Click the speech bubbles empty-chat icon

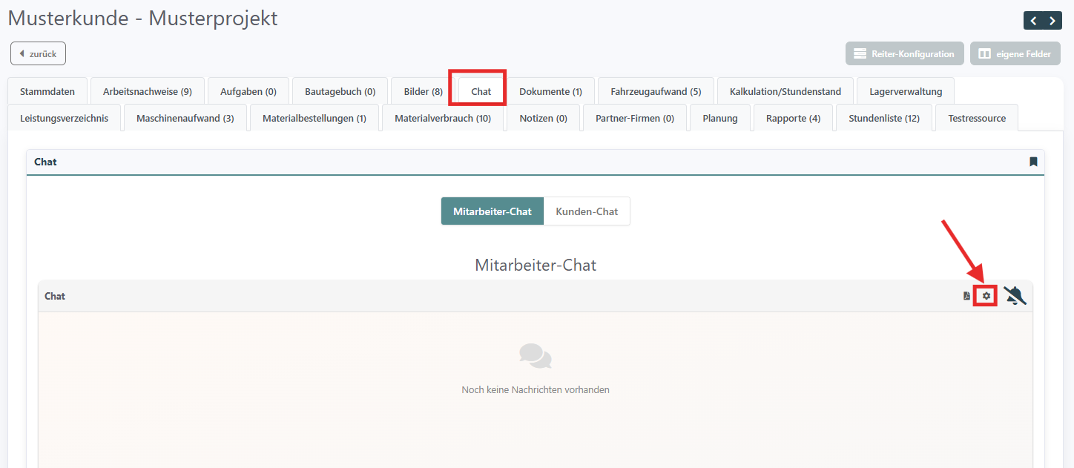pyautogui.click(x=536, y=356)
